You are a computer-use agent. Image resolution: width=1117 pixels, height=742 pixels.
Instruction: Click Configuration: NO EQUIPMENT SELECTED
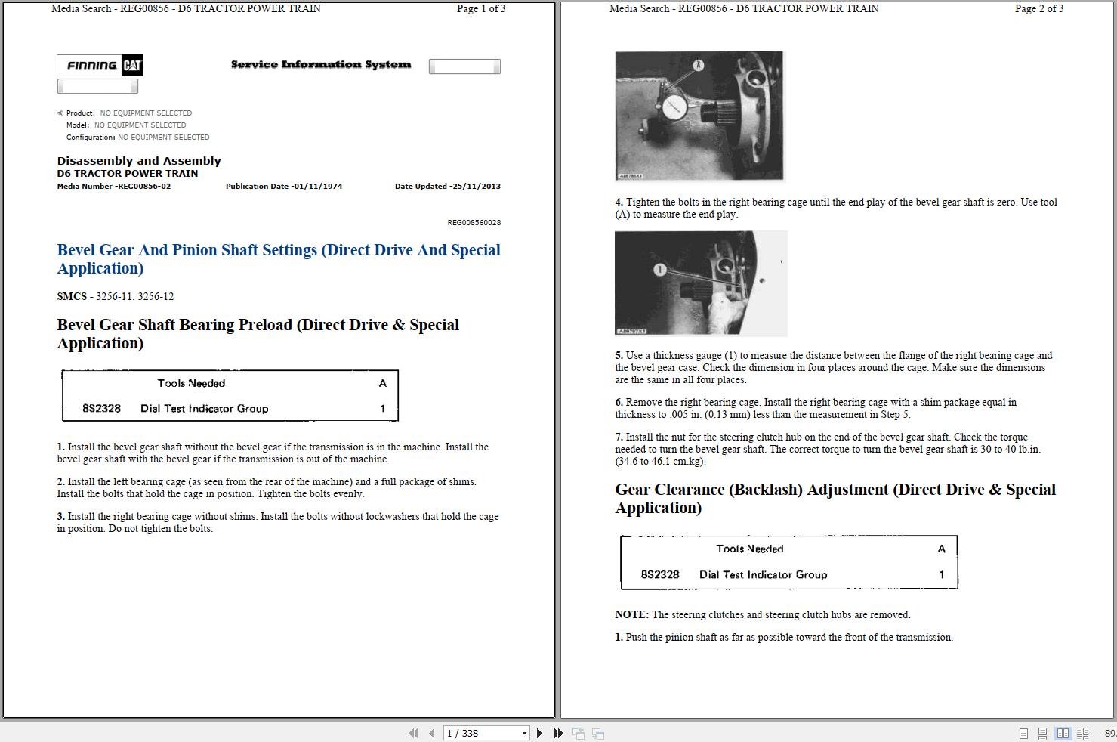138,138
